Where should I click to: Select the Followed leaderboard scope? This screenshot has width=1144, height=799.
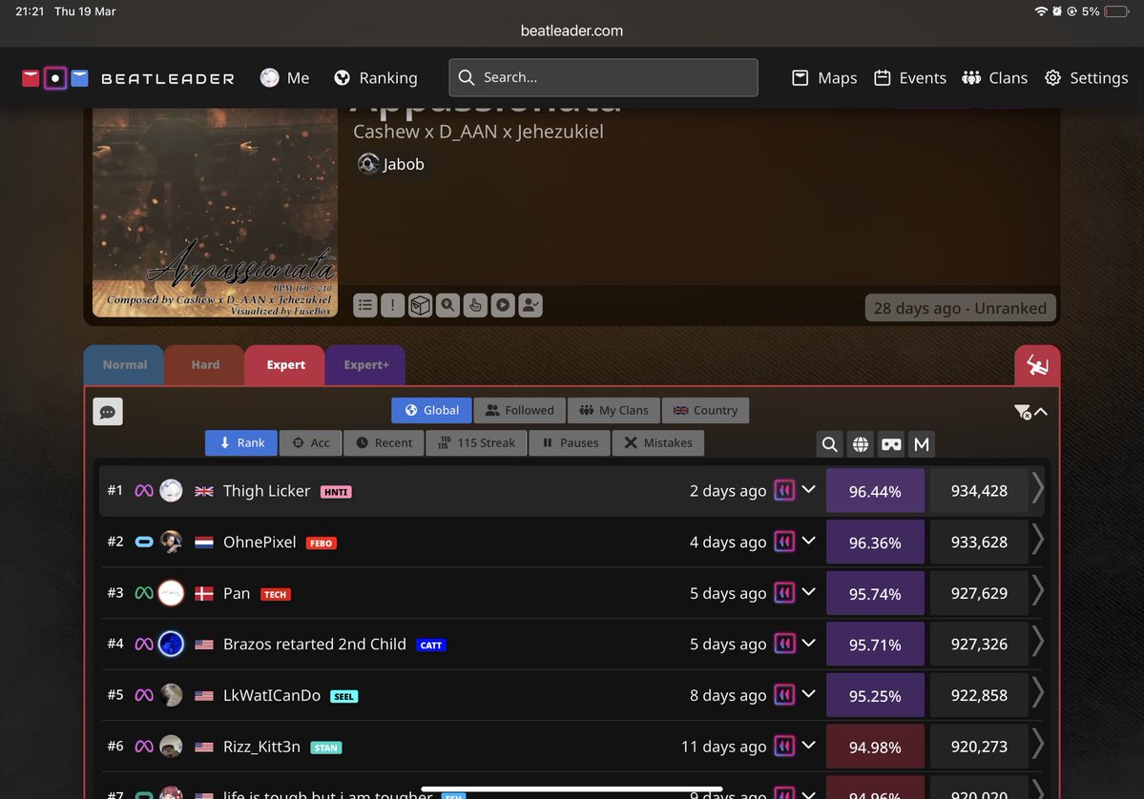[519, 410]
